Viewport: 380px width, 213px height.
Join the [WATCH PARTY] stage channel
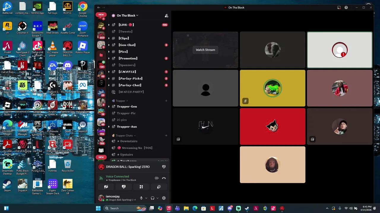pyautogui.click(x=131, y=92)
